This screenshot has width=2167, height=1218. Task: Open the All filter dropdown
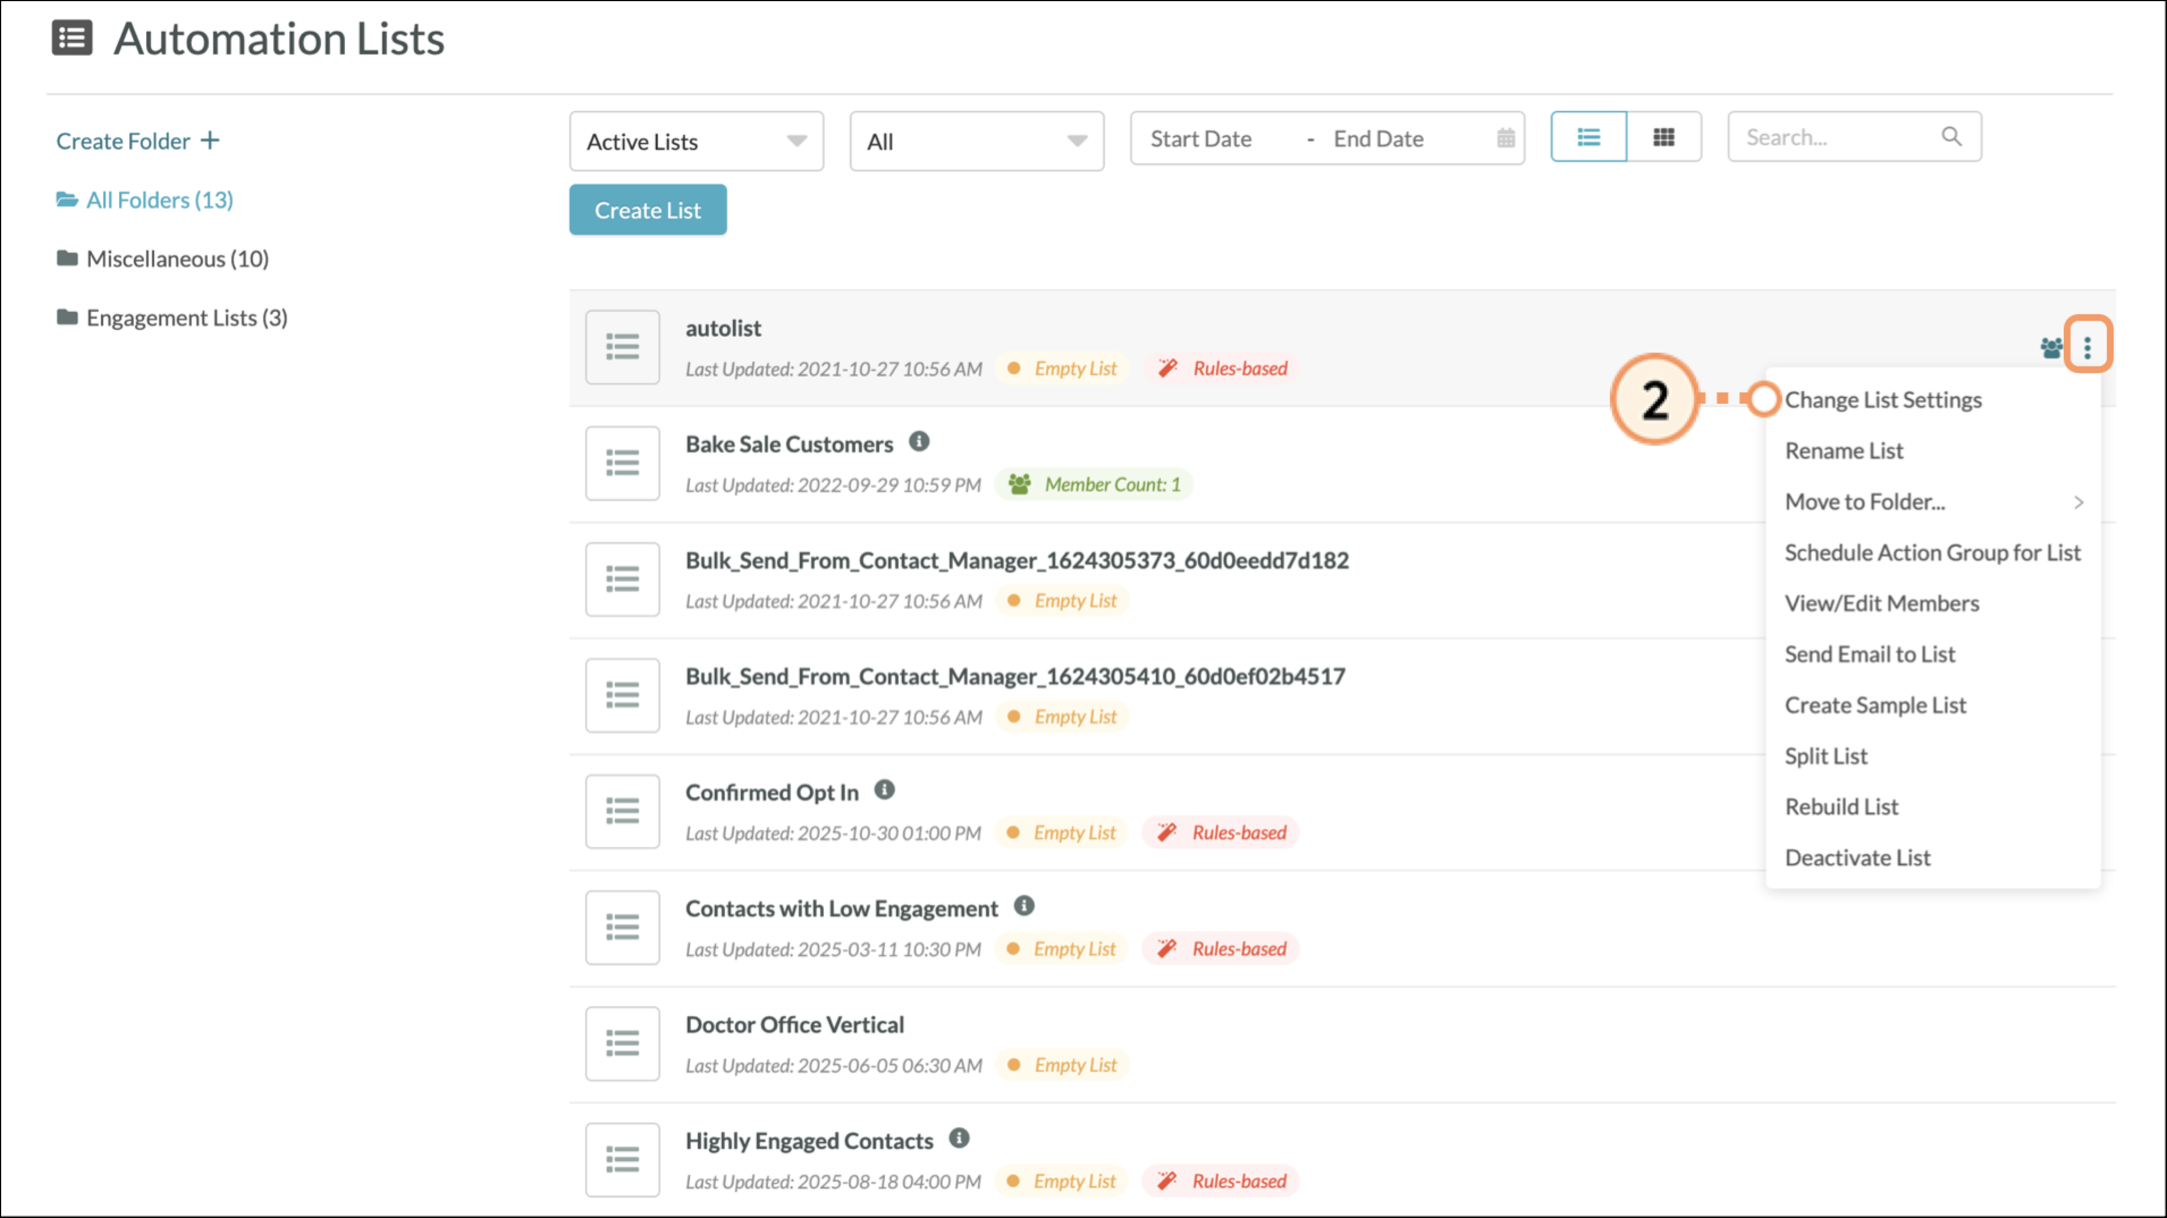coord(976,141)
